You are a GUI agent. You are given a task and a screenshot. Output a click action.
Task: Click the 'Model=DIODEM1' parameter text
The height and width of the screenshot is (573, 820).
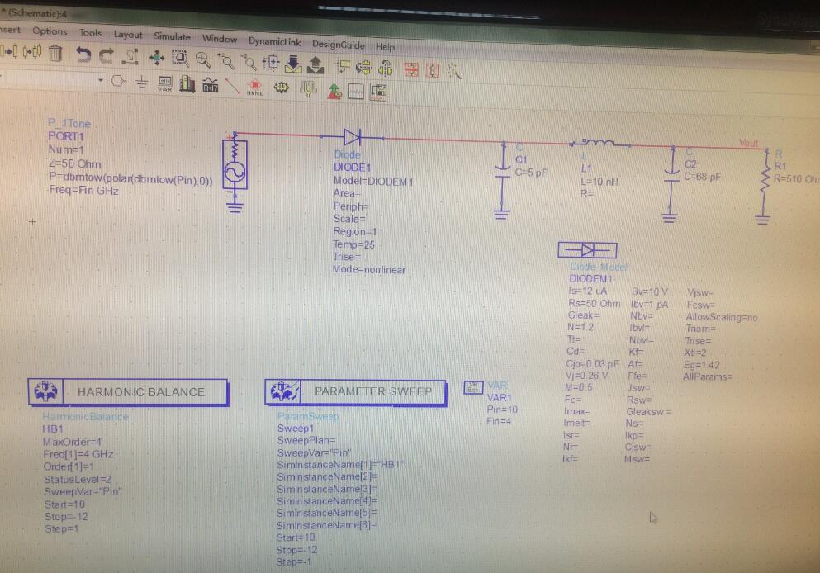point(373,182)
